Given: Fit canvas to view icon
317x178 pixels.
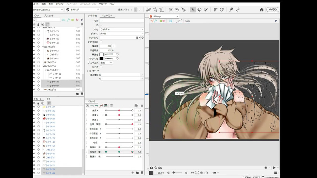Looking at the screenshot, I should (197, 173).
